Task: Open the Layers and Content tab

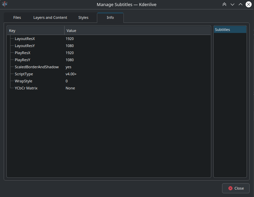Action: 50,17
